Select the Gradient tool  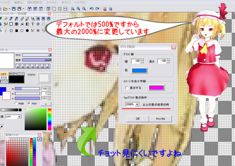[x=27, y=24]
